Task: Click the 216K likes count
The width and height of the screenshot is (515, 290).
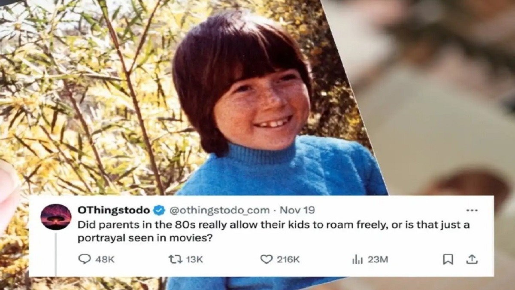Action: pos(288,259)
